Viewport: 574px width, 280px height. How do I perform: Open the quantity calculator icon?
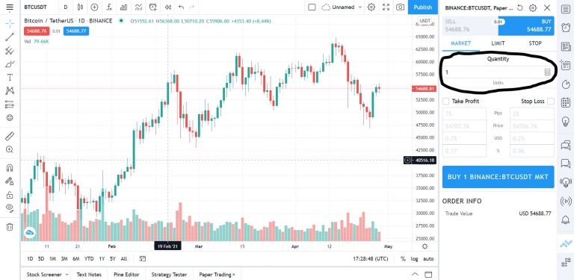tap(547, 72)
